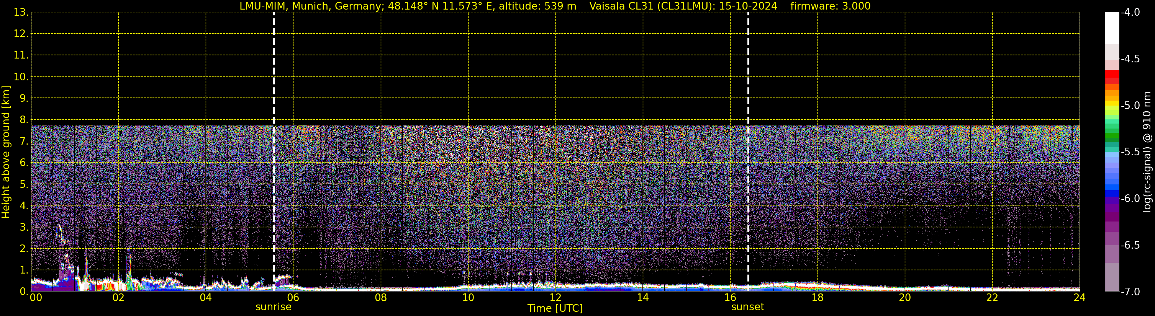
Task: Click the '-7.0' colorbar tick label
Action: [x=1130, y=292]
